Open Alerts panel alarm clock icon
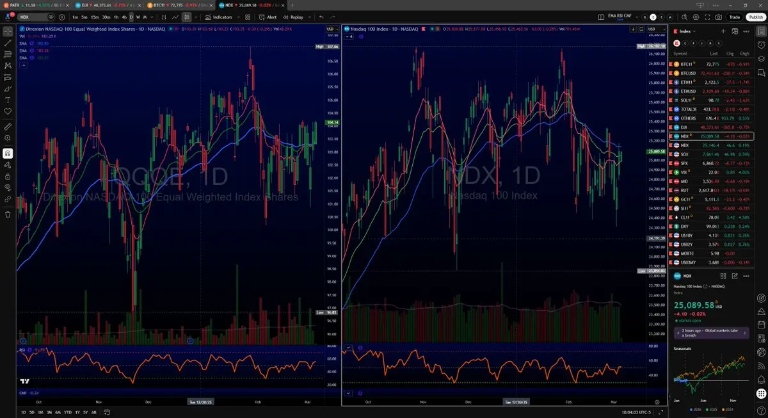The image size is (768, 418). [761, 45]
